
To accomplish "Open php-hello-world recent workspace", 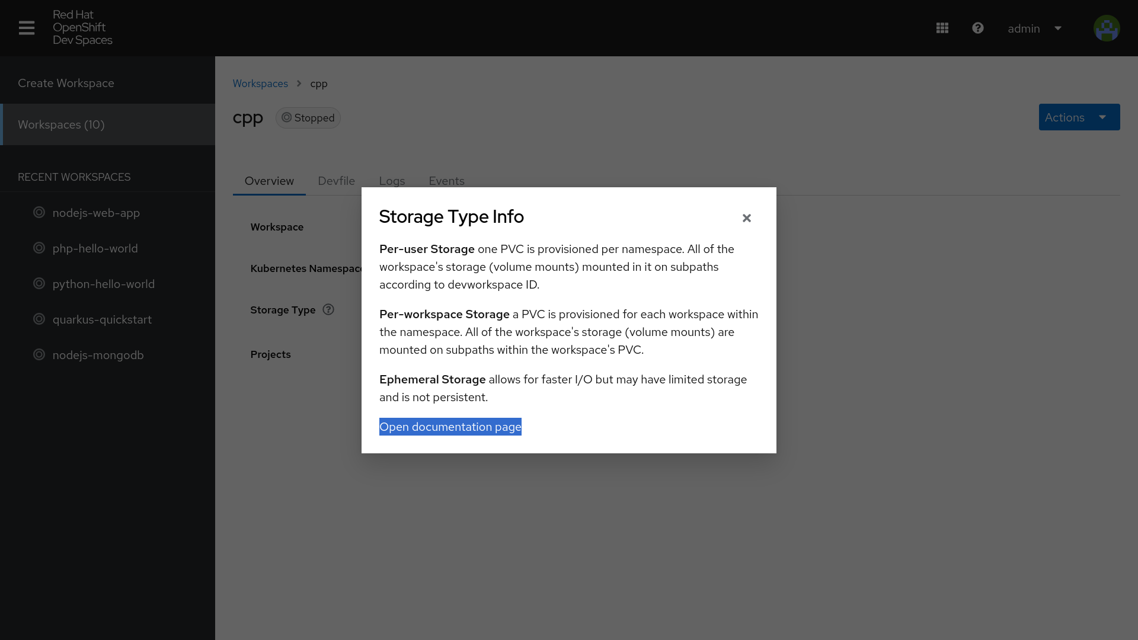I will (x=95, y=248).
